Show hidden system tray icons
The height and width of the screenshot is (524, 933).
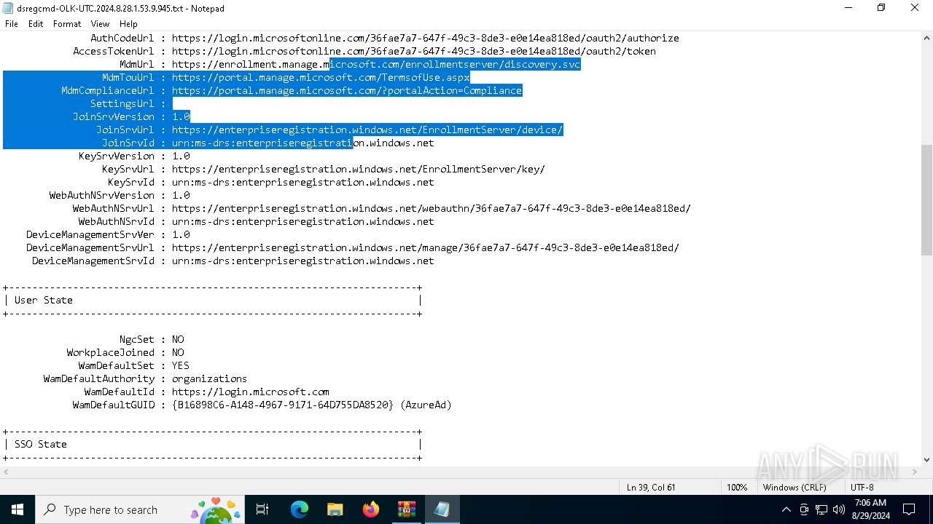tap(786, 509)
